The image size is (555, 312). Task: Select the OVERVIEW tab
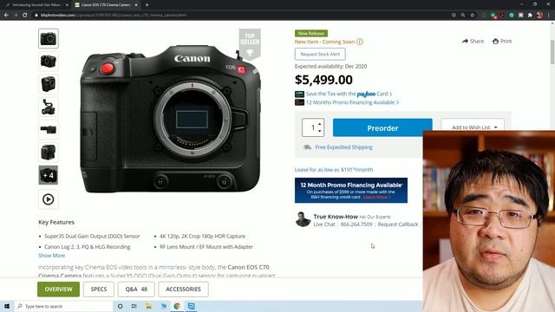point(58,289)
